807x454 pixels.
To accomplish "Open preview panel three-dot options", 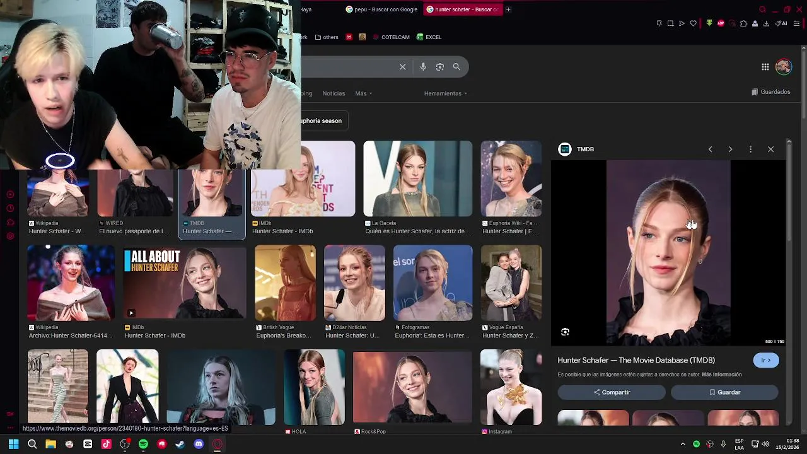I will pyautogui.click(x=750, y=149).
